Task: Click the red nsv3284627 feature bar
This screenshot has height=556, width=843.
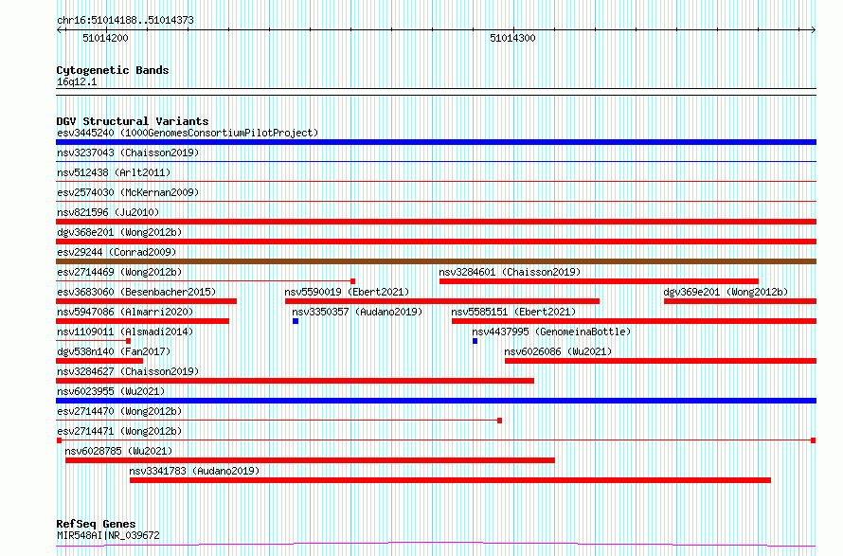Action: click(296, 381)
